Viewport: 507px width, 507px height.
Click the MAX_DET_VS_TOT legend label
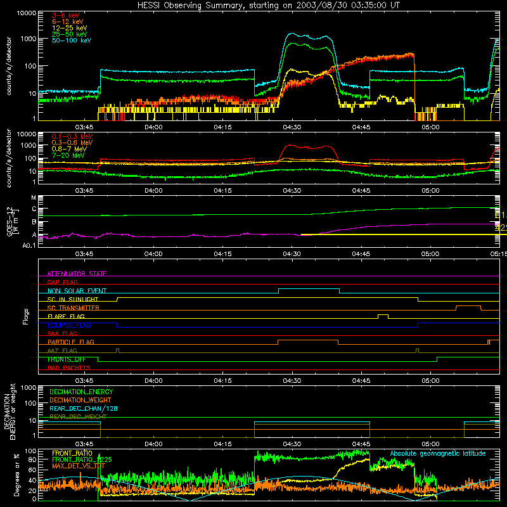79,466
